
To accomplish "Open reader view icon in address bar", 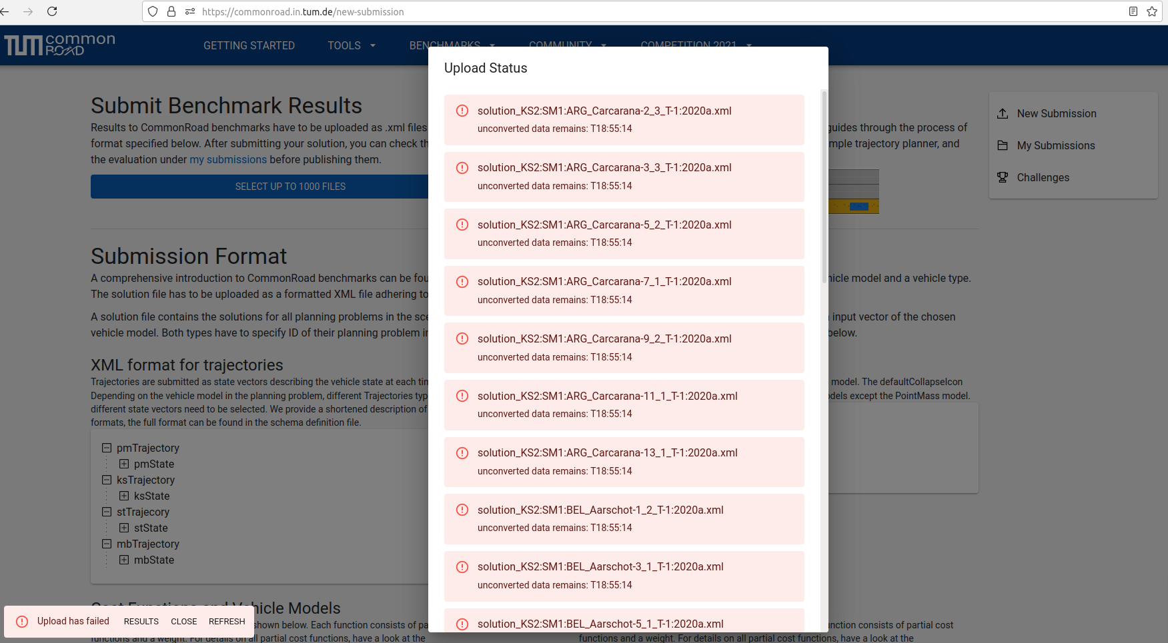I will 1133,11.
